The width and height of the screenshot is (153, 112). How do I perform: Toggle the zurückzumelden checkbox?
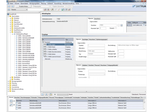89,77
